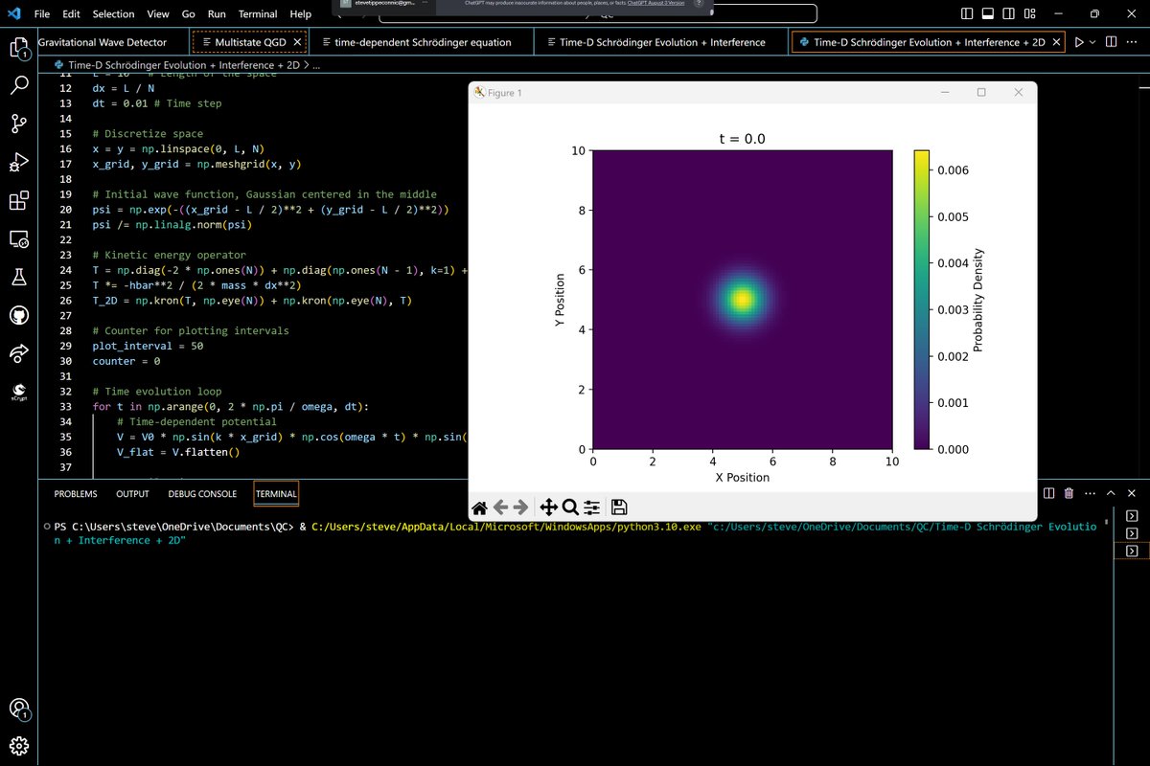Open Run and Debug in activity bar
The width and height of the screenshot is (1150, 766).
pyautogui.click(x=19, y=162)
